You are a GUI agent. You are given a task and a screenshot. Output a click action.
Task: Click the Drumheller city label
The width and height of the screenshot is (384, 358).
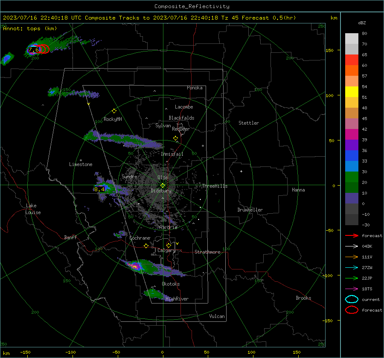coord(250,210)
